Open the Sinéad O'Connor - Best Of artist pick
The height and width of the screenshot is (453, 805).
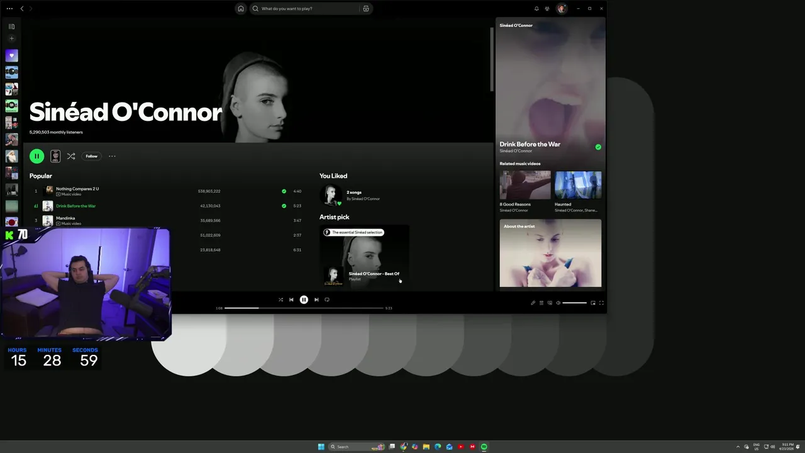tap(364, 257)
